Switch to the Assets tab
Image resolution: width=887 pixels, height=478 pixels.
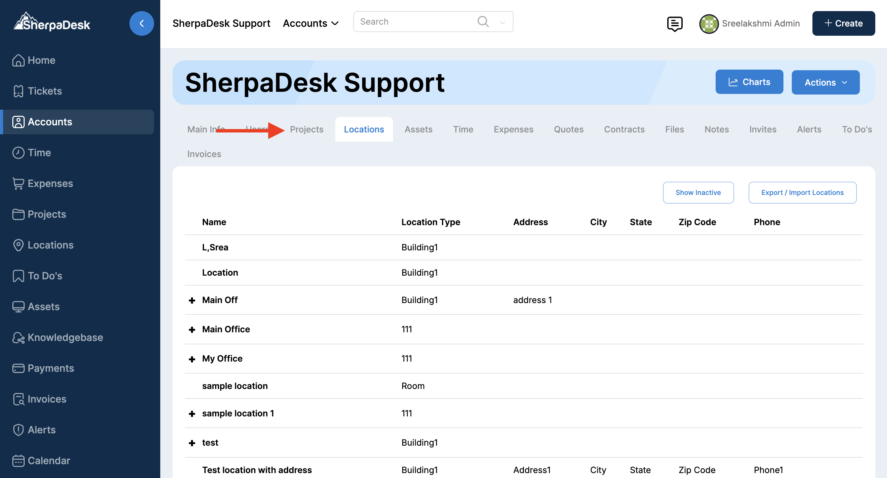coord(418,129)
